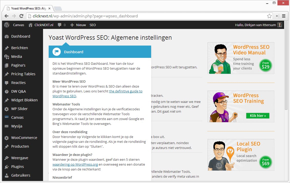Open the SEO menu in admin bar
The image size is (290, 183).
tap(93, 25)
